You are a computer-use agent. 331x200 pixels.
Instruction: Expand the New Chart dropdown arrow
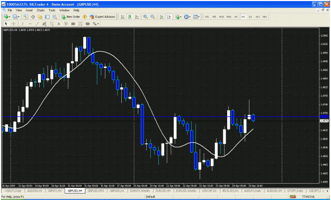(9, 17)
